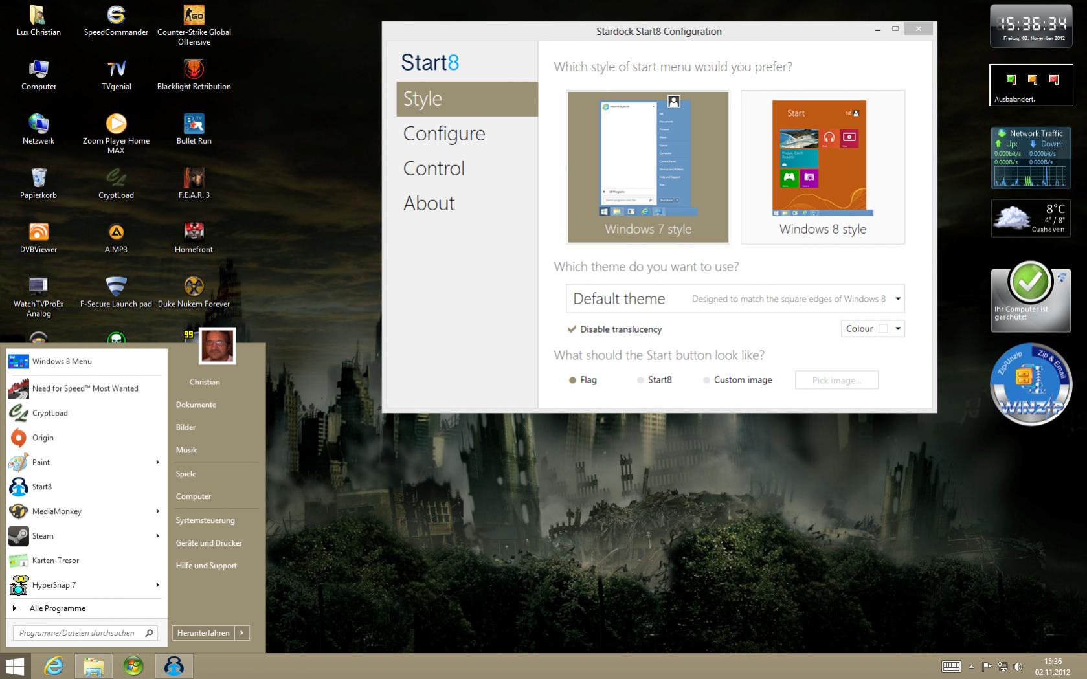Open Geräte und Drucker link
Image resolution: width=1087 pixels, height=679 pixels.
pyautogui.click(x=209, y=543)
